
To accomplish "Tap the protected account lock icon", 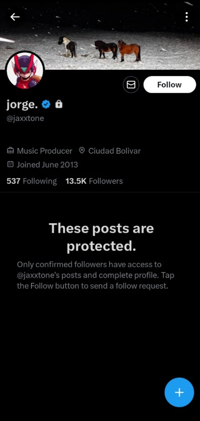I will pos(59,104).
